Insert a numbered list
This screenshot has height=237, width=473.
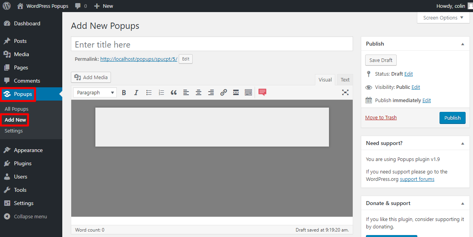(161, 92)
